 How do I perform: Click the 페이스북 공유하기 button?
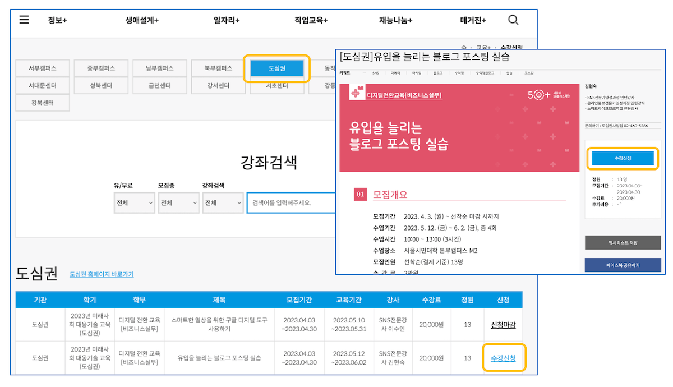coord(623,265)
